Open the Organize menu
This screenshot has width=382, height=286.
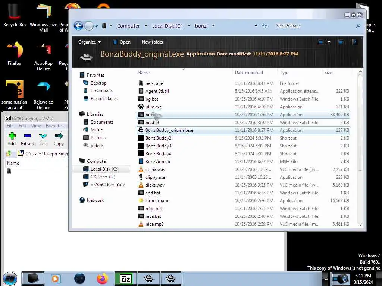pos(90,42)
